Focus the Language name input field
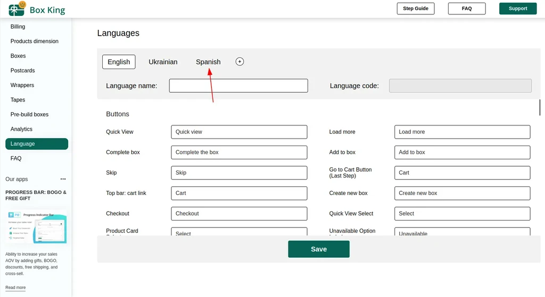The image size is (545, 297). click(x=238, y=86)
